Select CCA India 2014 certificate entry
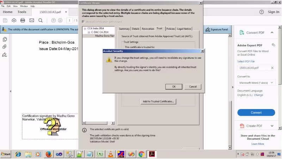The width and height of the screenshot is (282, 159). [96, 28]
